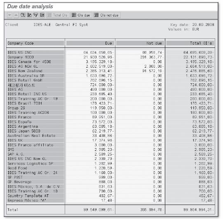The image size is (223, 219).
Task: Click the details magnifier icon
Action: tap(23, 15)
